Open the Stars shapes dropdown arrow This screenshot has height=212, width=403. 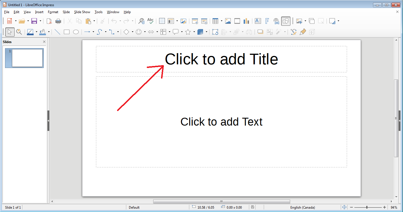194,32
